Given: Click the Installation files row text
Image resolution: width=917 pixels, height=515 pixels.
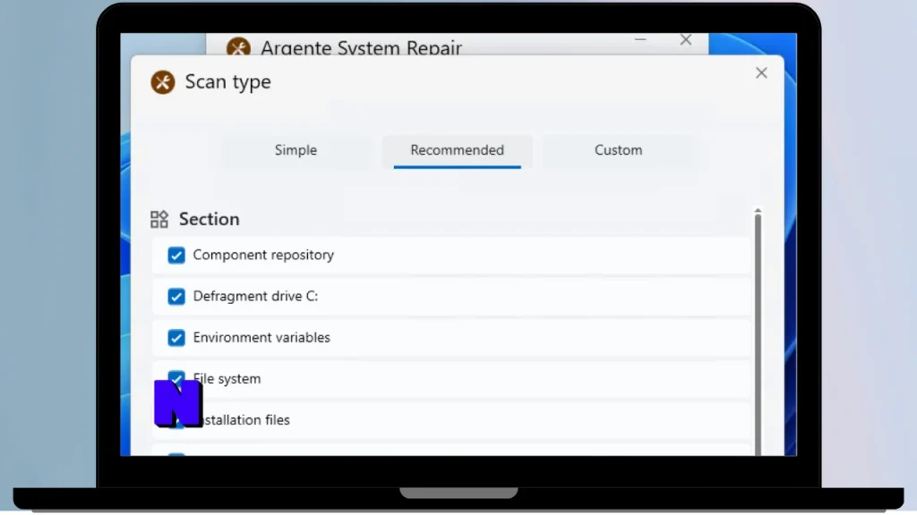Looking at the screenshot, I should tap(245, 420).
